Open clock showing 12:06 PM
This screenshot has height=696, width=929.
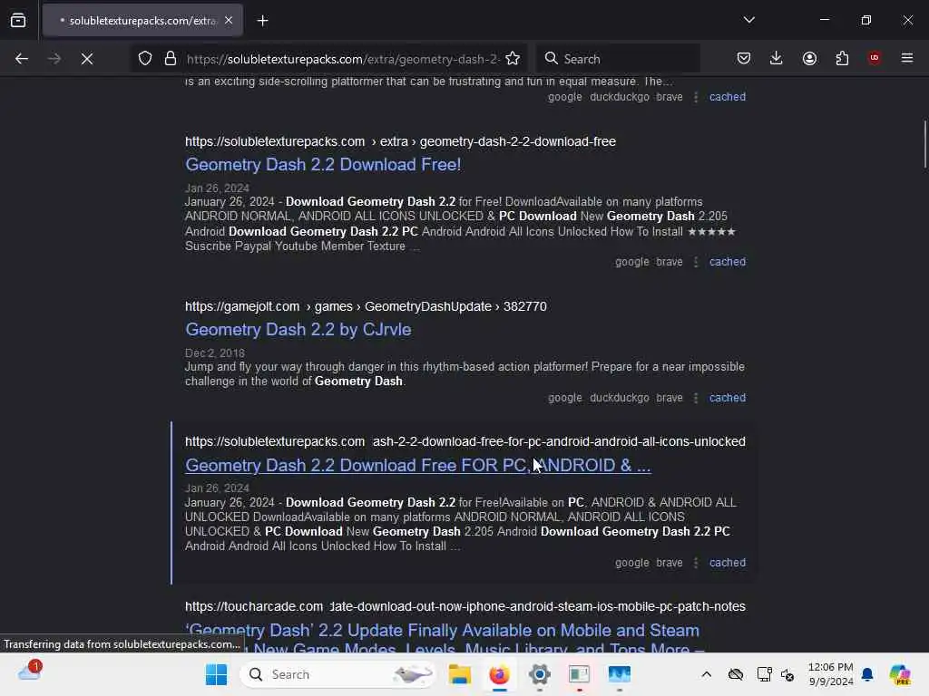point(831,674)
